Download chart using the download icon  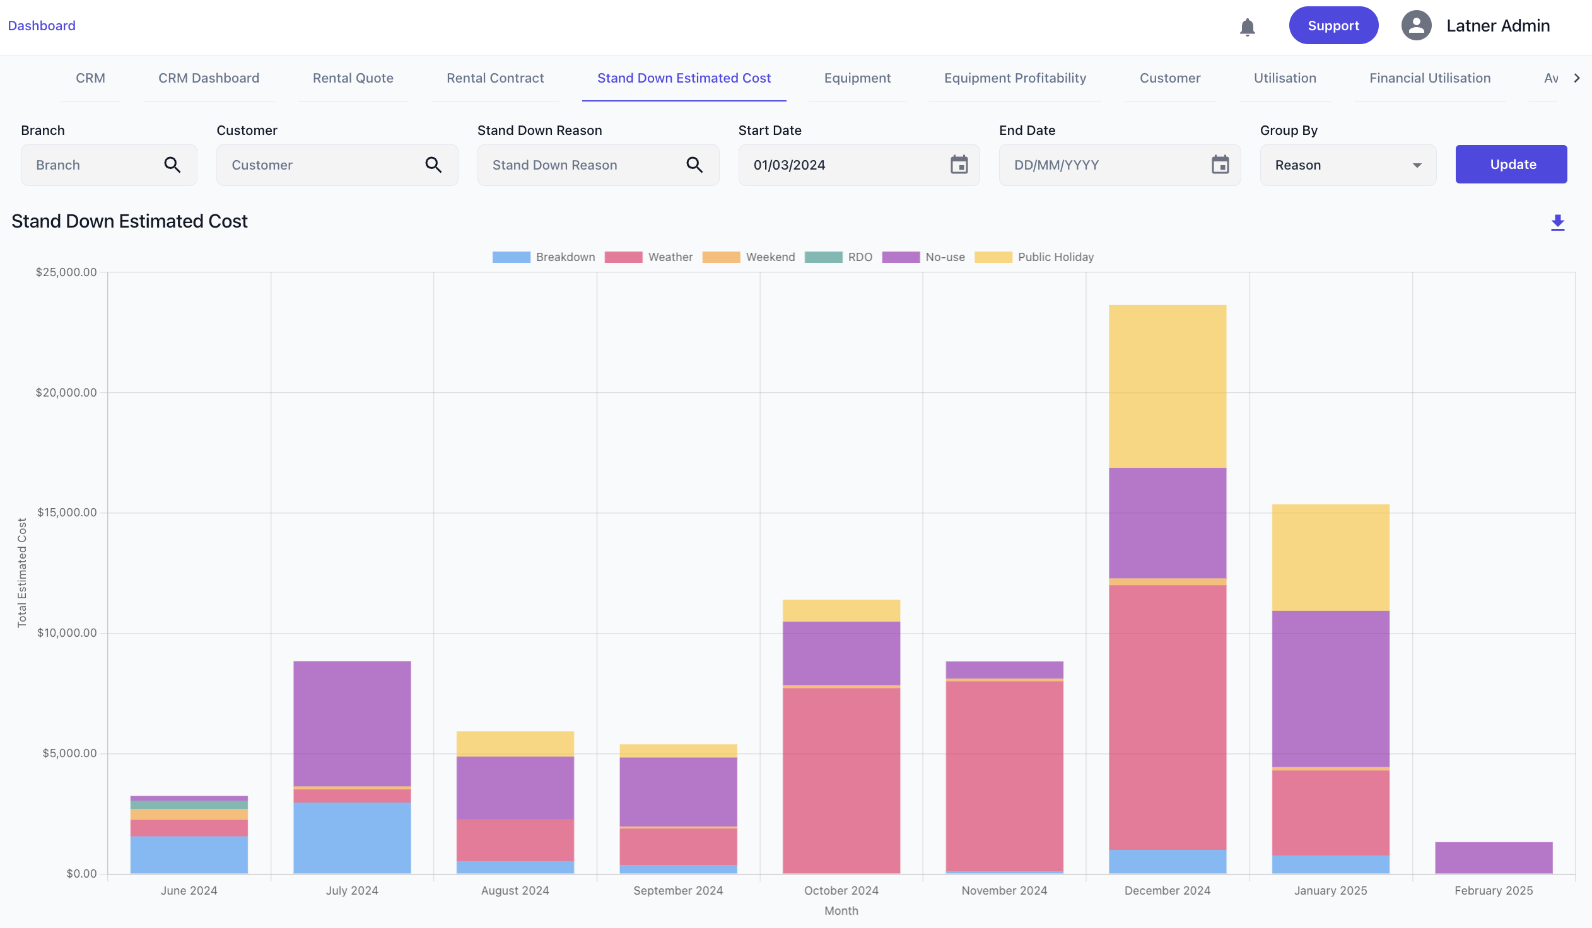coord(1557,222)
